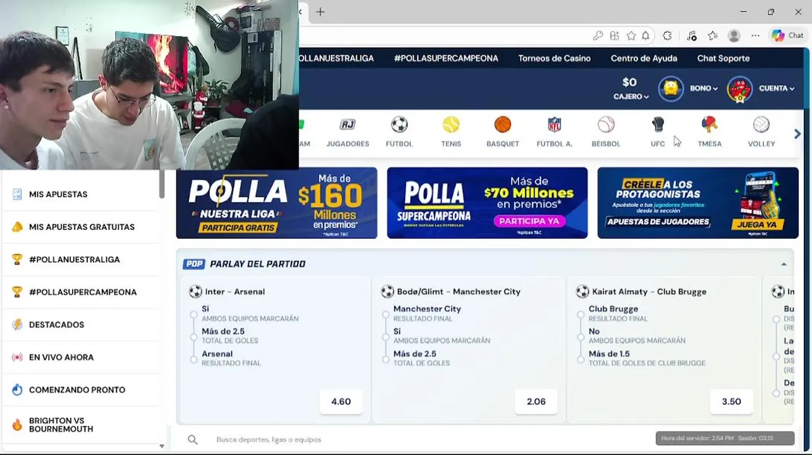Expand the Cajero dropdown
The height and width of the screenshot is (455, 812).
pos(631,88)
